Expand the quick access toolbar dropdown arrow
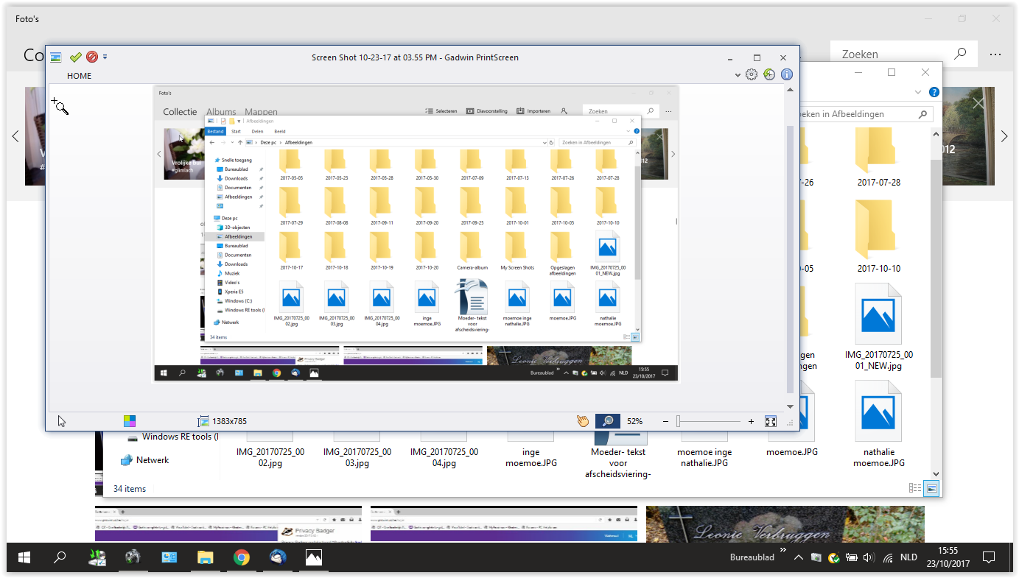1019x578 pixels. 105,57
